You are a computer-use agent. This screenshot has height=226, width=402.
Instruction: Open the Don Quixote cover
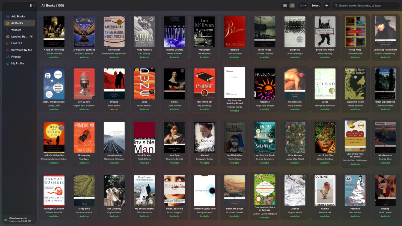point(84,84)
